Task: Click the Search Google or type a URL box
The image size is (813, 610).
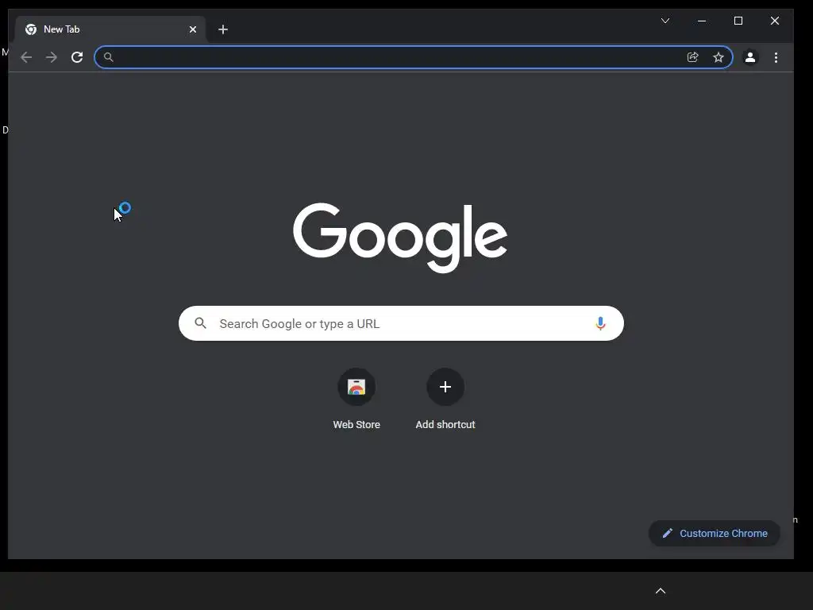Action: point(401,323)
